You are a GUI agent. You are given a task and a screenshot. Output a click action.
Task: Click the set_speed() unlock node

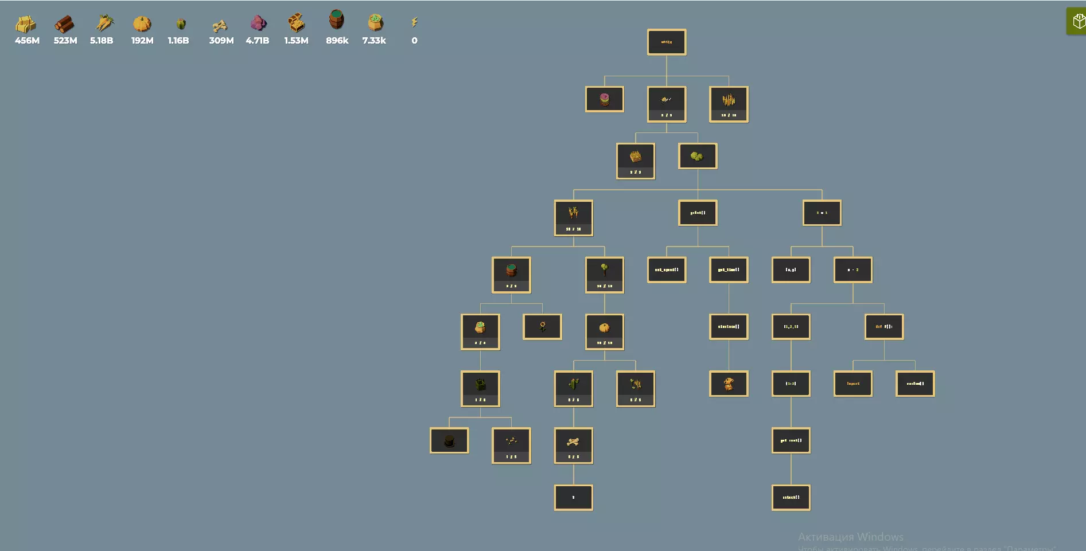point(667,269)
